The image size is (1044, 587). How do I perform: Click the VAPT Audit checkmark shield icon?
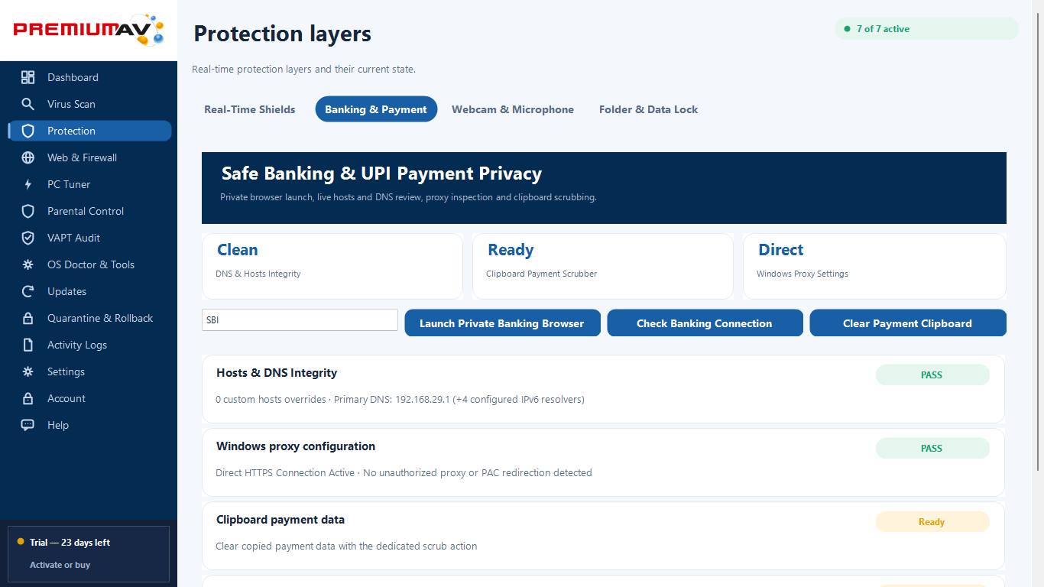(x=28, y=238)
